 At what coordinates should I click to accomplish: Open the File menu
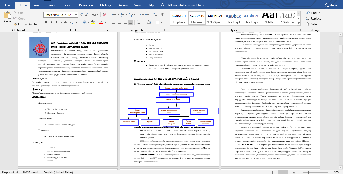click(x=7, y=5)
